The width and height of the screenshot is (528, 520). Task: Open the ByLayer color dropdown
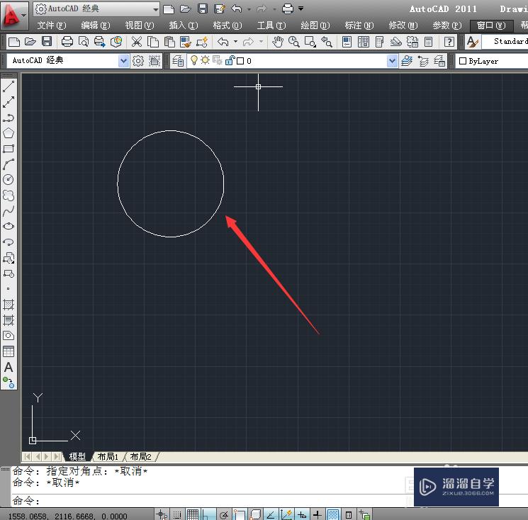pyautogui.click(x=492, y=61)
